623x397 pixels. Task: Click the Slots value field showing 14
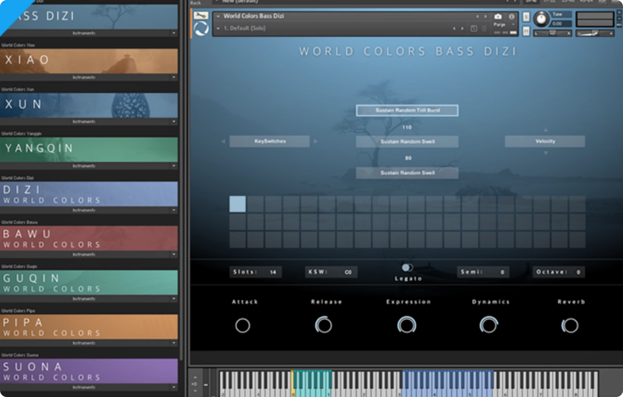(x=256, y=272)
